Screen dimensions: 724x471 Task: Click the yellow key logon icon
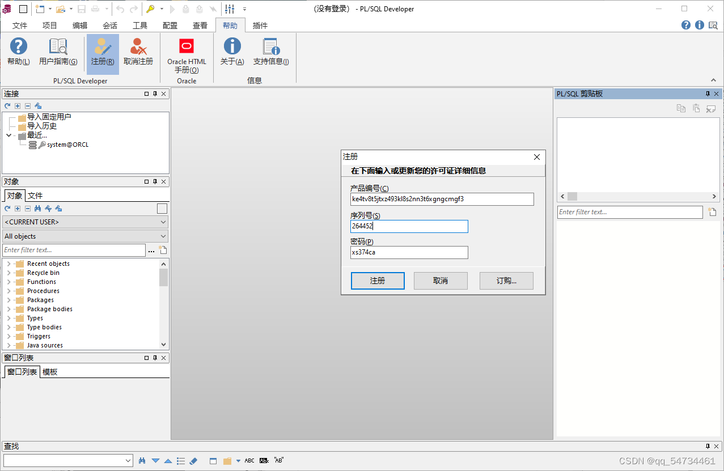150,9
